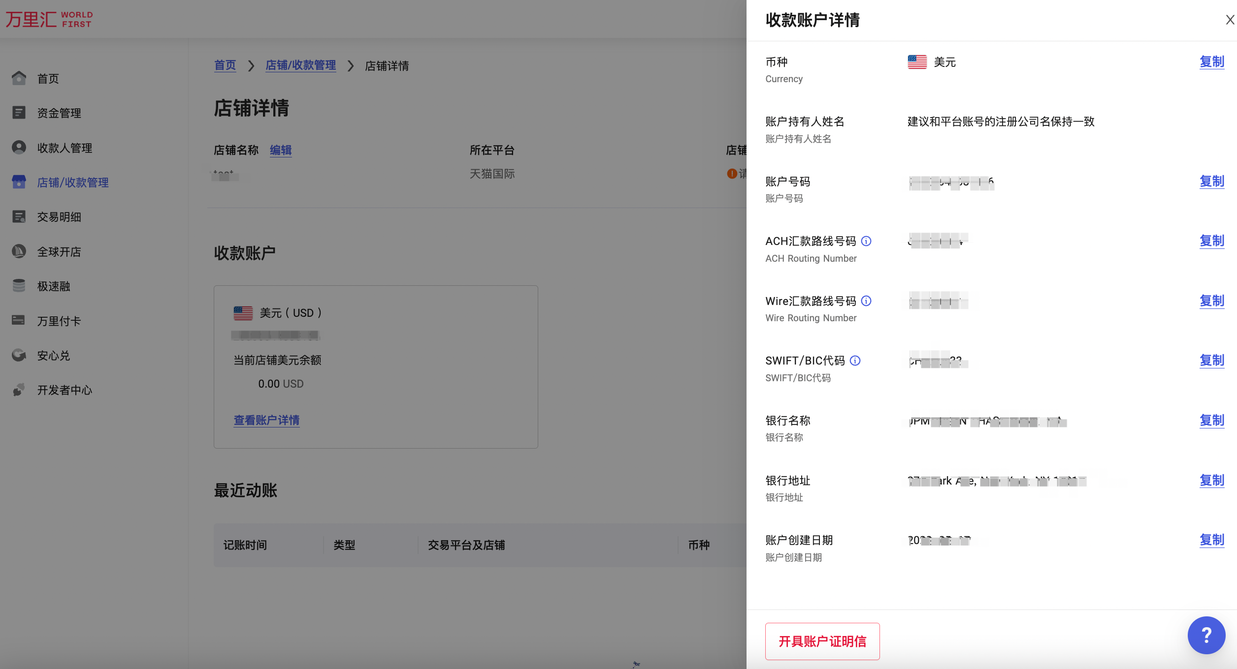Open 资金管理 via its sidebar icon
1237x669 pixels.
[19, 113]
